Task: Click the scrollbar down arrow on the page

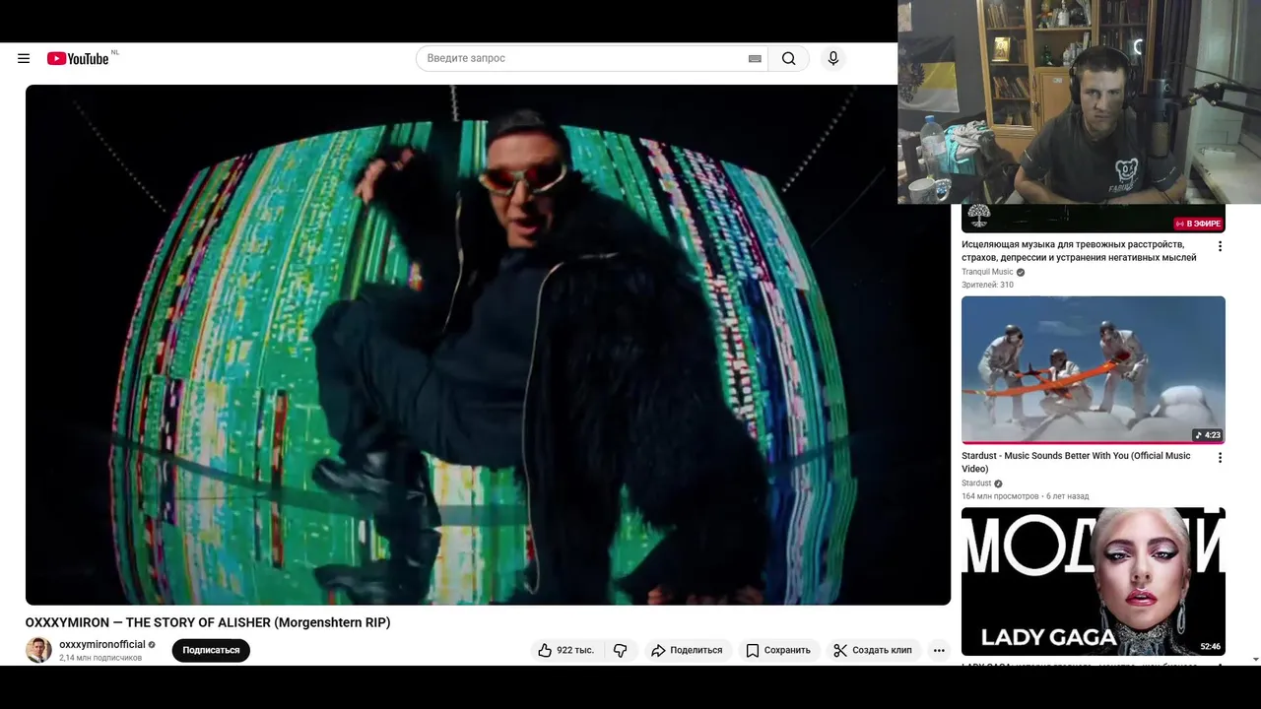Action: [x=1255, y=659]
